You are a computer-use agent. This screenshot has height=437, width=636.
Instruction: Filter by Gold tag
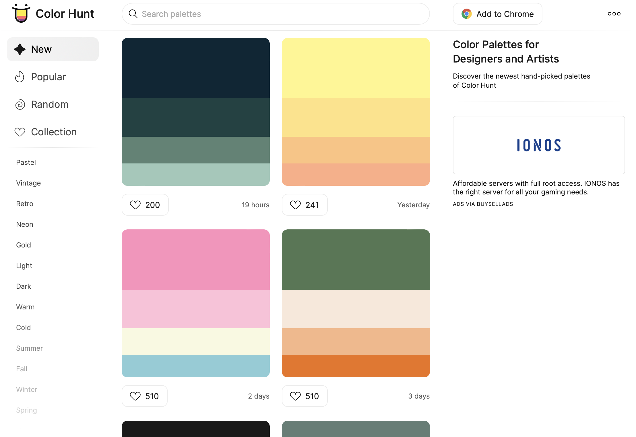point(24,245)
